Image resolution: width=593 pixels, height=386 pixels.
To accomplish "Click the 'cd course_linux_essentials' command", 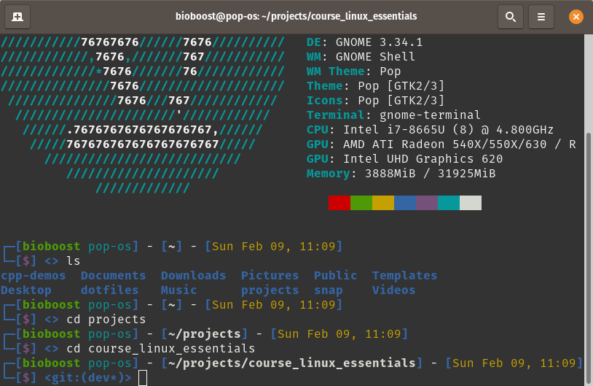I will 161,349.
